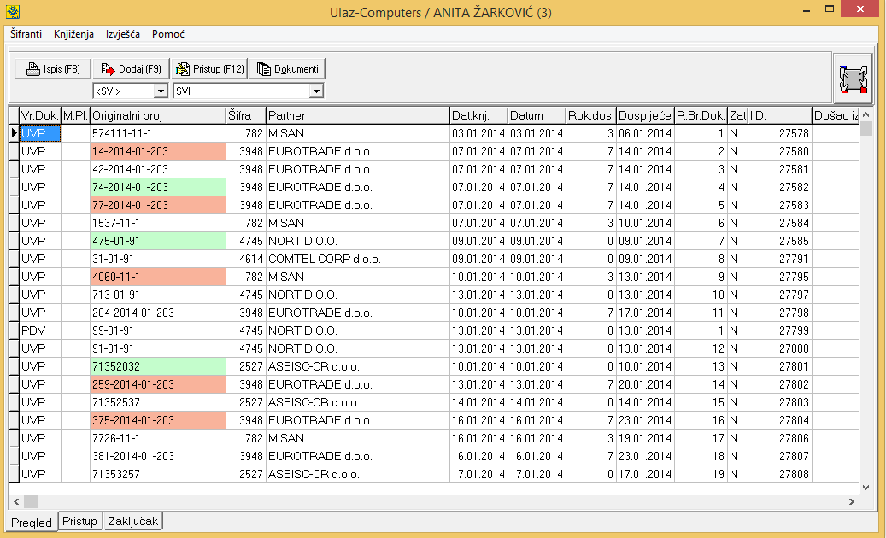This screenshot has width=886, height=538.
Task: Click the application icon in the title bar
Action: tap(13, 11)
